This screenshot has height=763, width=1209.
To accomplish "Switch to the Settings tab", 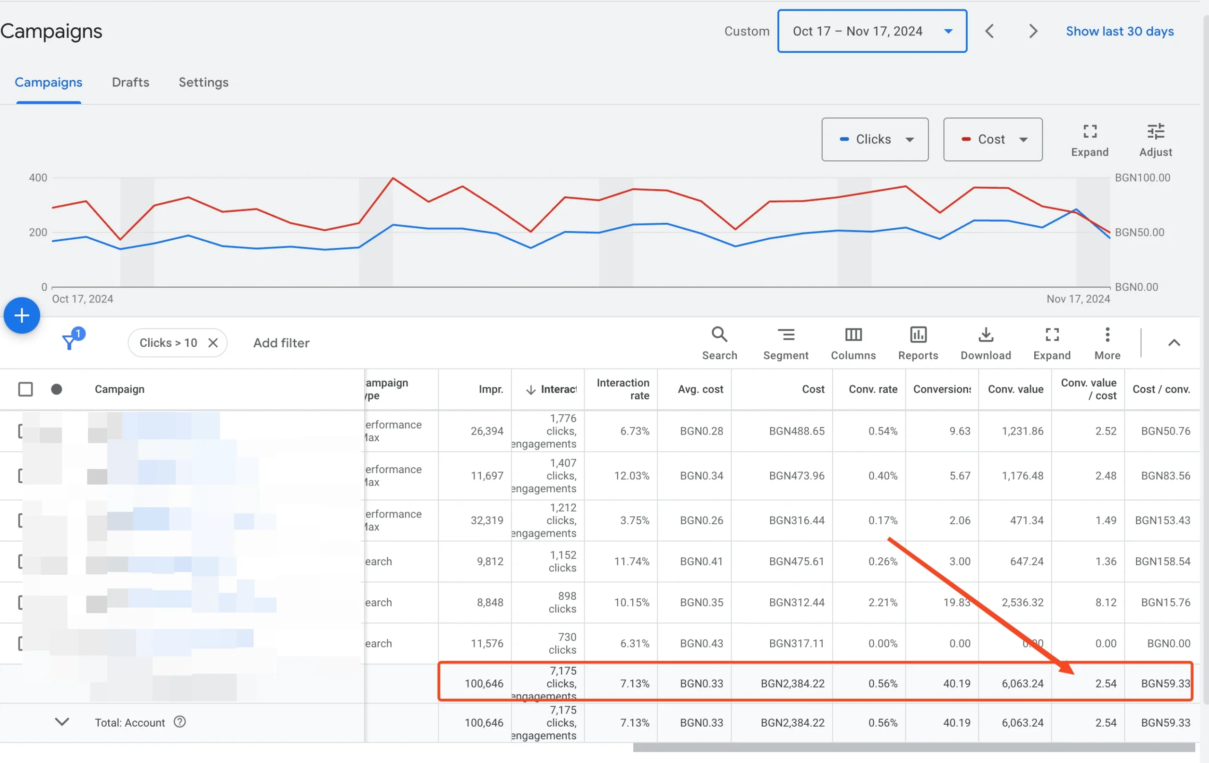I will [204, 82].
